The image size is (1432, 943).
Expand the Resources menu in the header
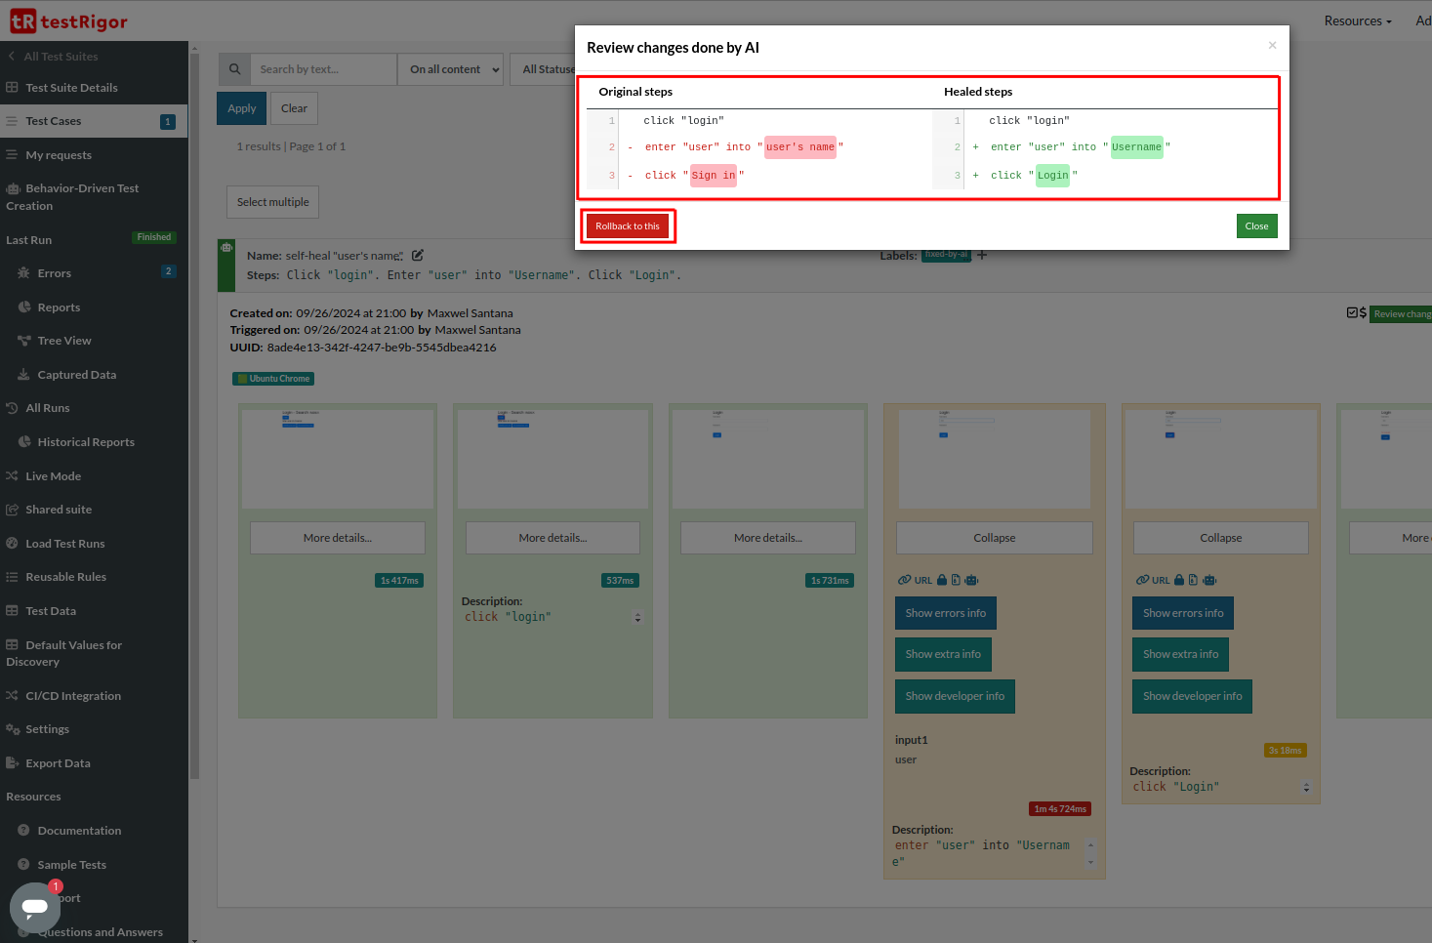(x=1357, y=20)
